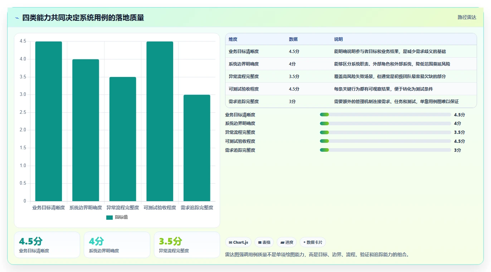The height and width of the screenshot is (272, 491).
Task: Click the 3分 value beside the 需求追踪完整度 progress bar
Action: (457, 150)
